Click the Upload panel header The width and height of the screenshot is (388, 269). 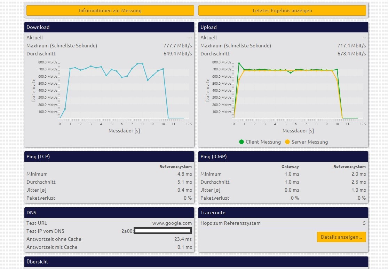(x=283, y=27)
